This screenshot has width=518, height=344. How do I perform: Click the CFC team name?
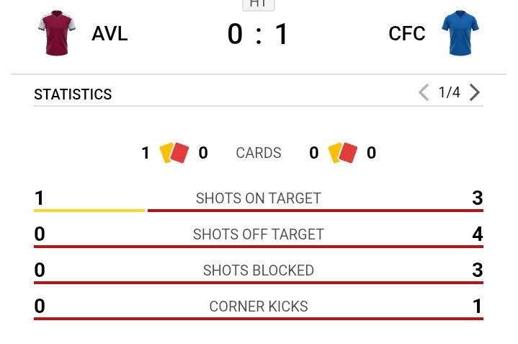point(406,34)
